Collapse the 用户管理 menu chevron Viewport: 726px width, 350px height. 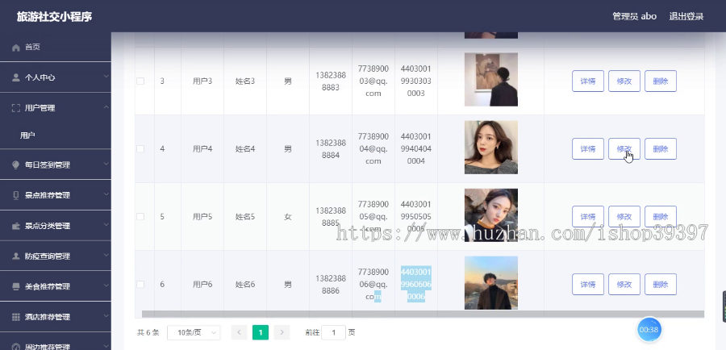106,107
